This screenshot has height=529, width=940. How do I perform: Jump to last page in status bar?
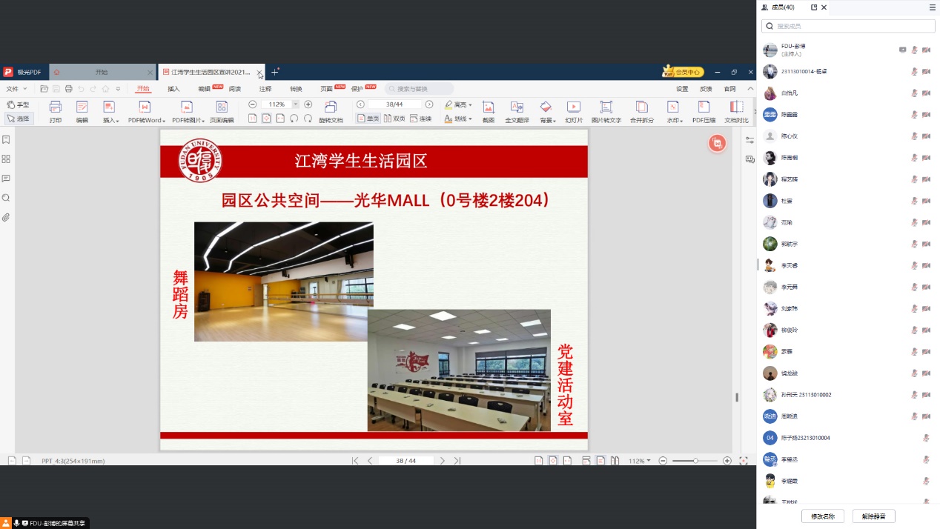point(457,461)
